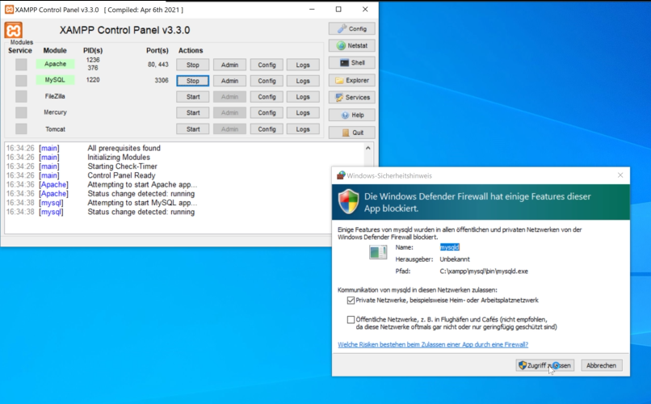Open MySQL Config menu
651x404 pixels.
coord(267,81)
